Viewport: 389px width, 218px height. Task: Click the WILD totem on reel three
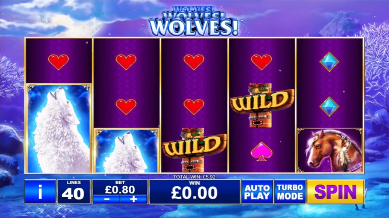click(x=194, y=150)
